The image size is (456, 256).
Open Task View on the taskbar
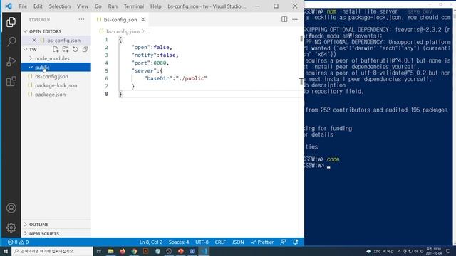pyautogui.click(x=98, y=251)
